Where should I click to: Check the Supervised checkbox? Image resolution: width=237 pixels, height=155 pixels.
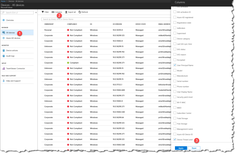[175, 33]
